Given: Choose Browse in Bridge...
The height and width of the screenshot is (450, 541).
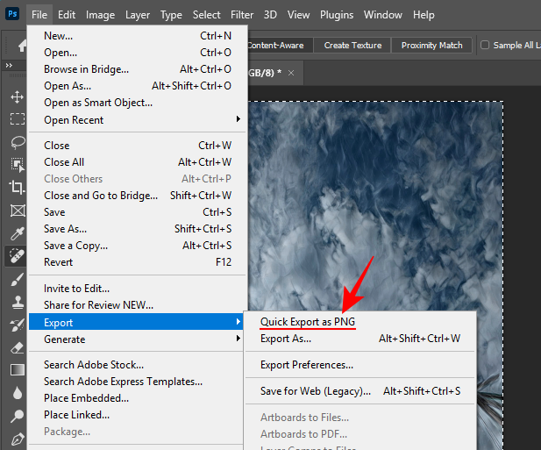Looking at the screenshot, I should 138,69.
